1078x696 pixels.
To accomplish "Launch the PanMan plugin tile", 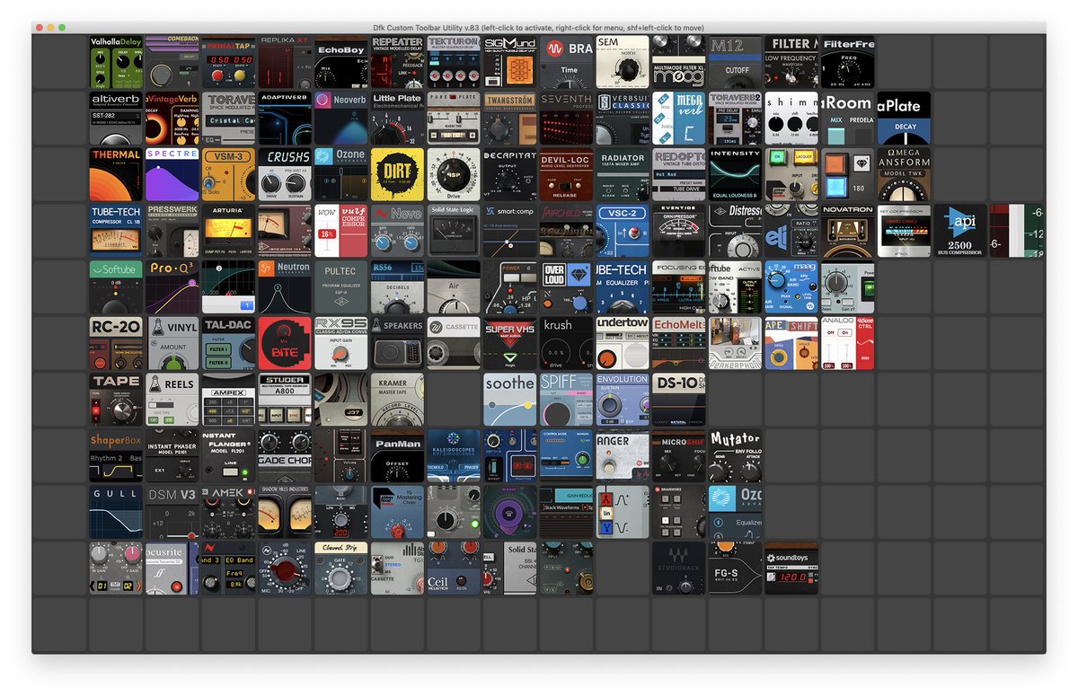I will [x=397, y=456].
